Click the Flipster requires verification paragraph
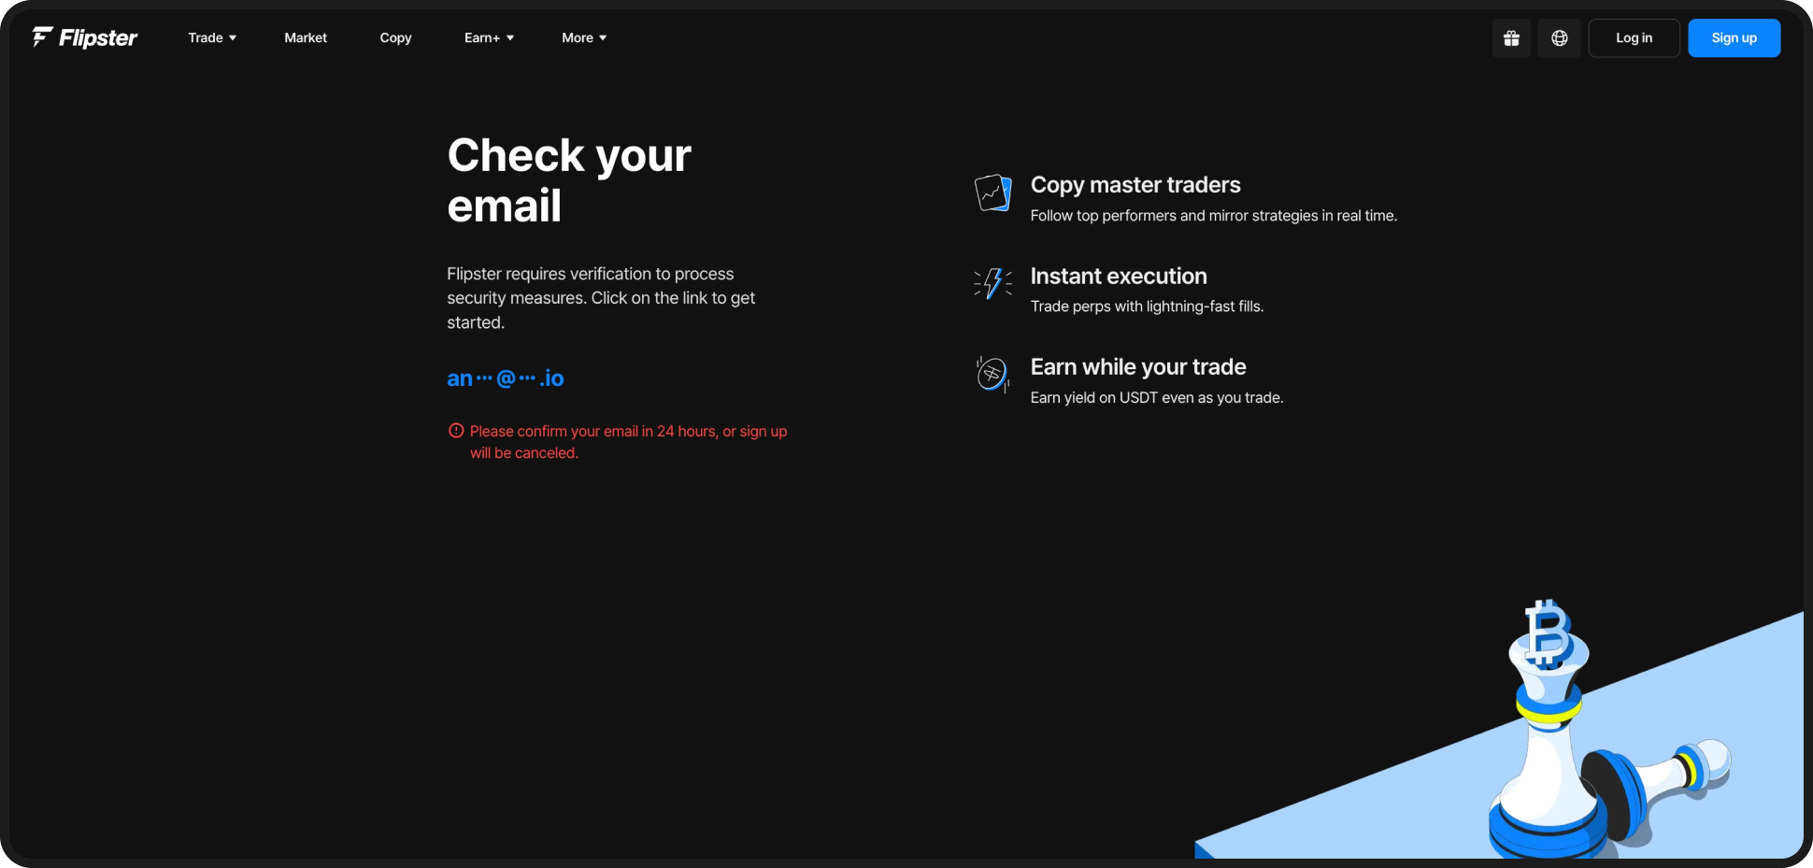This screenshot has width=1813, height=868. pyautogui.click(x=601, y=298)
